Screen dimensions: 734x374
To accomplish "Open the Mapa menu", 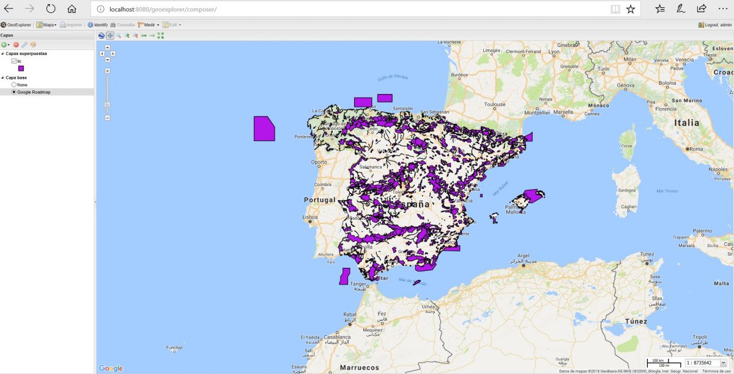I will 48,24.
